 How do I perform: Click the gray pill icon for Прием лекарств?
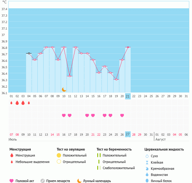[43, 181]
